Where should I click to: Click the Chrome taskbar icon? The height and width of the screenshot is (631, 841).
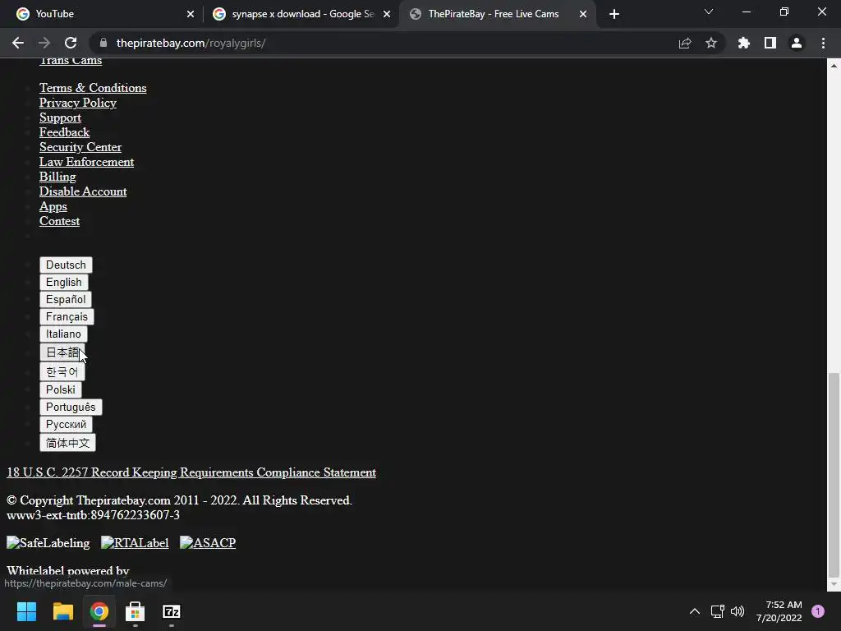pos(99,611)
